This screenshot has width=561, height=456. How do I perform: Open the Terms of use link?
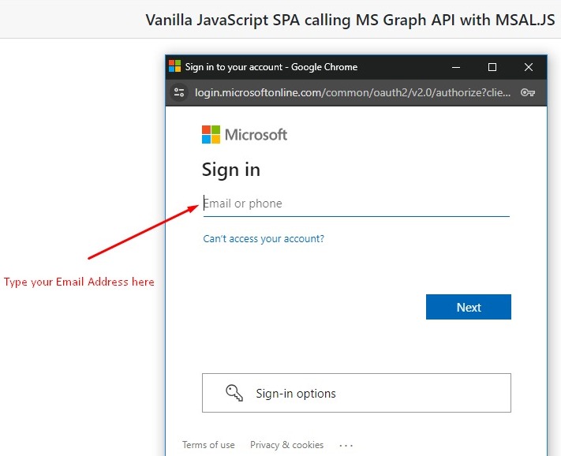[208, 445]
